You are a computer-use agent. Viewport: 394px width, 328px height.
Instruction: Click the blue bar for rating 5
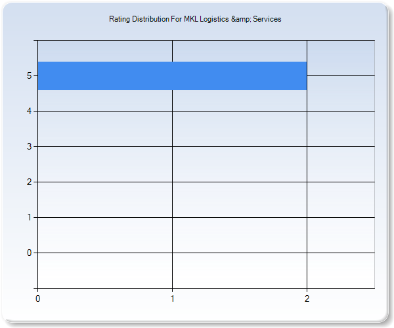pyautogui.click(x=172, y=75)
